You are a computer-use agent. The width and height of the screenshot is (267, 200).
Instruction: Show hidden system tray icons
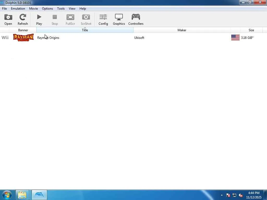coord(222,195)
